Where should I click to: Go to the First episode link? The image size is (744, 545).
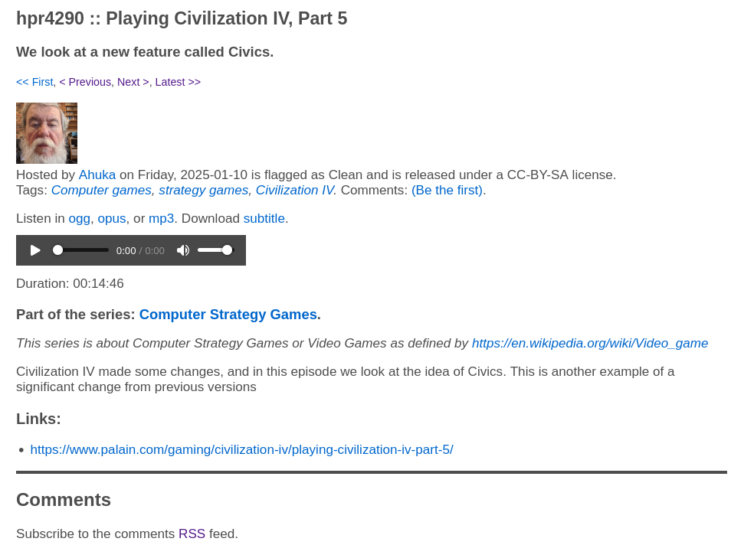(x=34, y=82)
